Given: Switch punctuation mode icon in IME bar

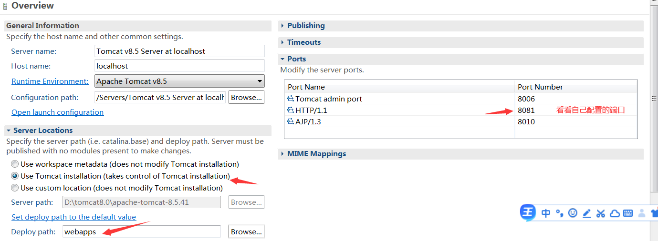Looking at the screenshot, I should pyautogui.click(x=559, y=213).
